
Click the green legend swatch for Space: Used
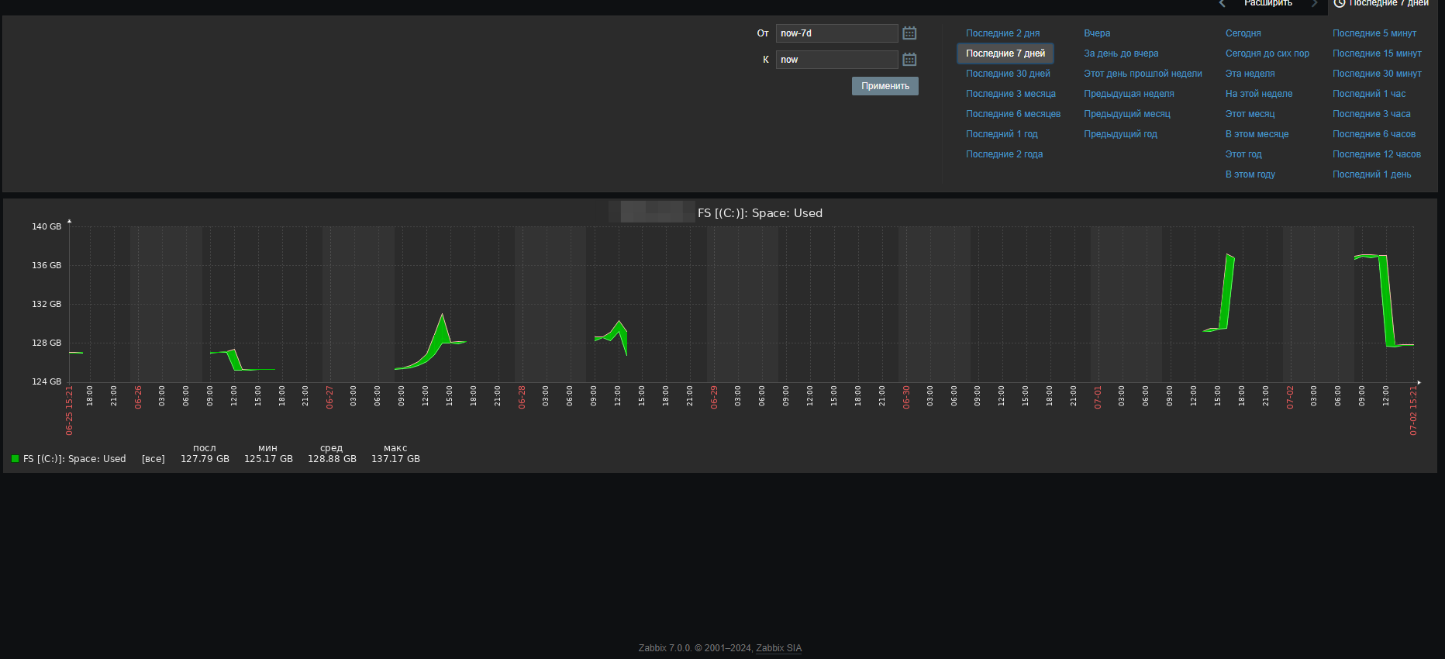(x=15, y=459)
